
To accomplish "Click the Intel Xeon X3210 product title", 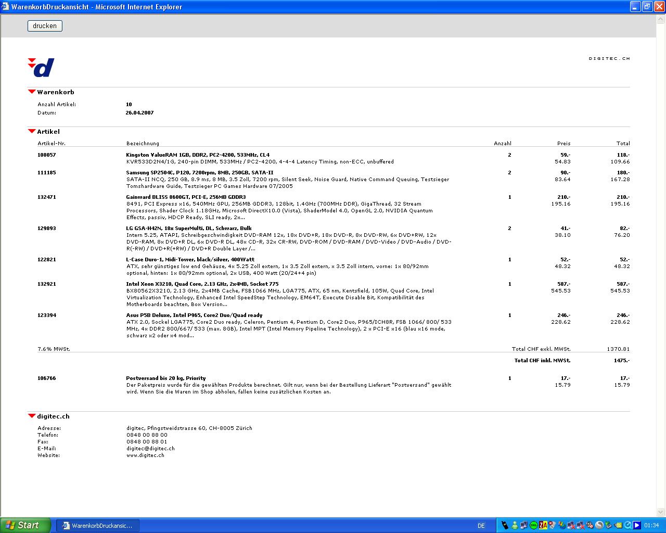I will pos(202,284).
